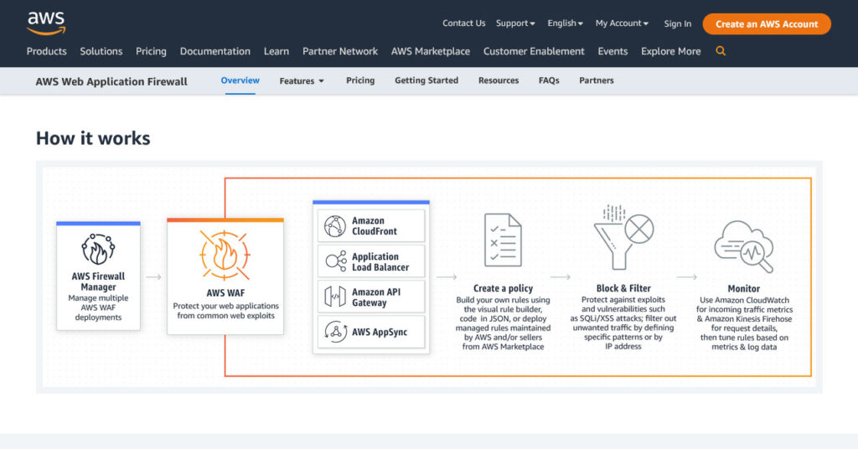Click the 'Block & Filter' heading
Viewport: 858px width, 449px height.
(x=623, y=288)
